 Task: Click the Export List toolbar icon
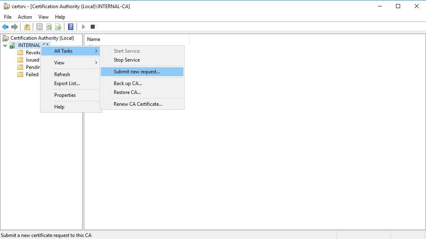[x=58, y=27]
